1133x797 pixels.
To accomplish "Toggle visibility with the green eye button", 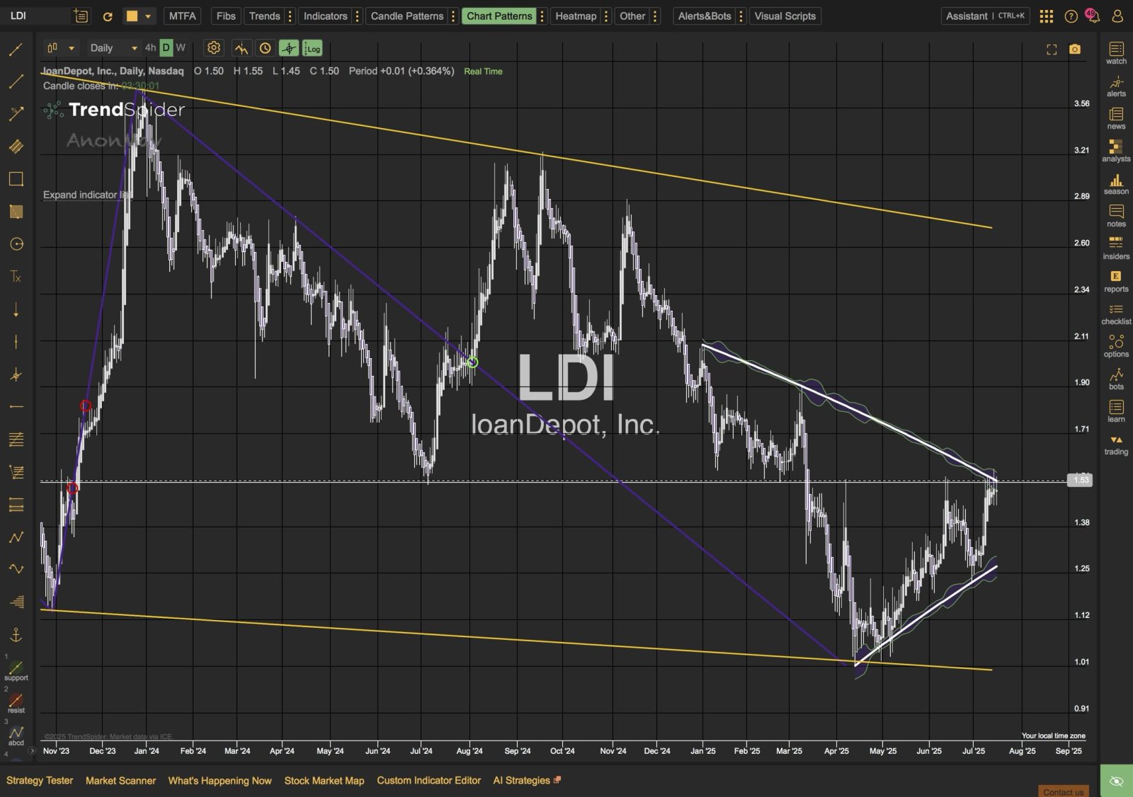I will point(1116,781).
